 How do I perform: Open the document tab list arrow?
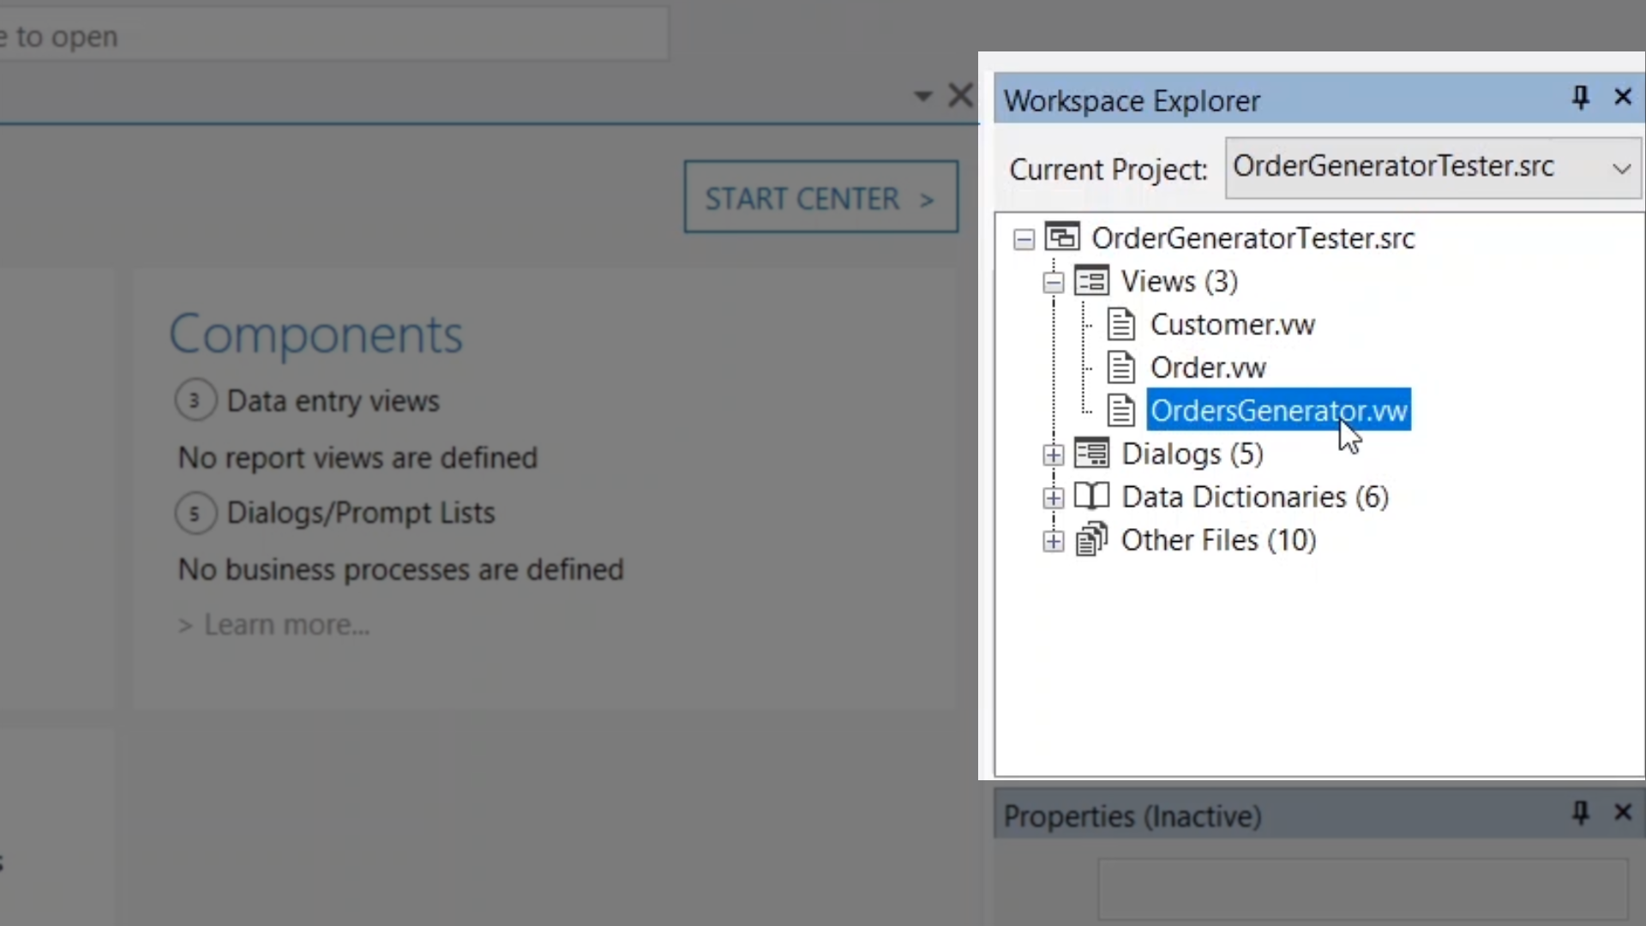coord(922,96)
